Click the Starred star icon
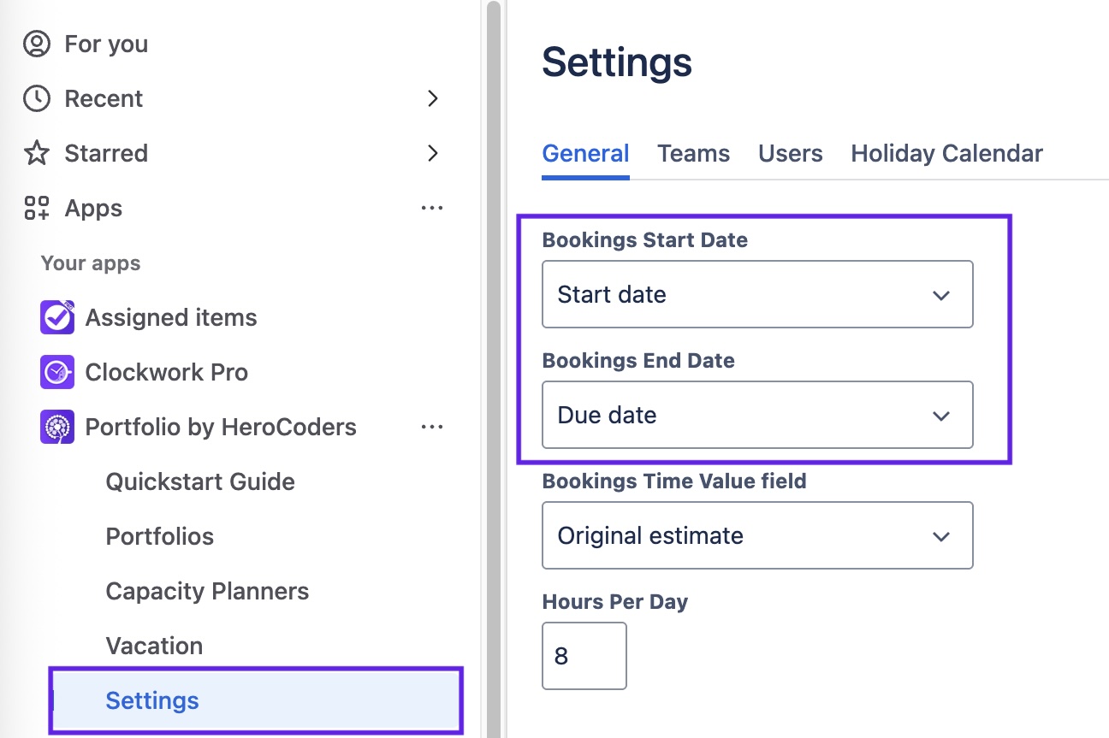The height and width of the screenshot is (738, 1109). 37,154
